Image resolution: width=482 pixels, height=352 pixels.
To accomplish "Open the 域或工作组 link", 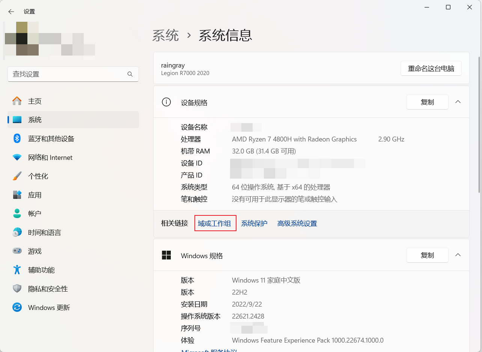I will pos(214,224).
